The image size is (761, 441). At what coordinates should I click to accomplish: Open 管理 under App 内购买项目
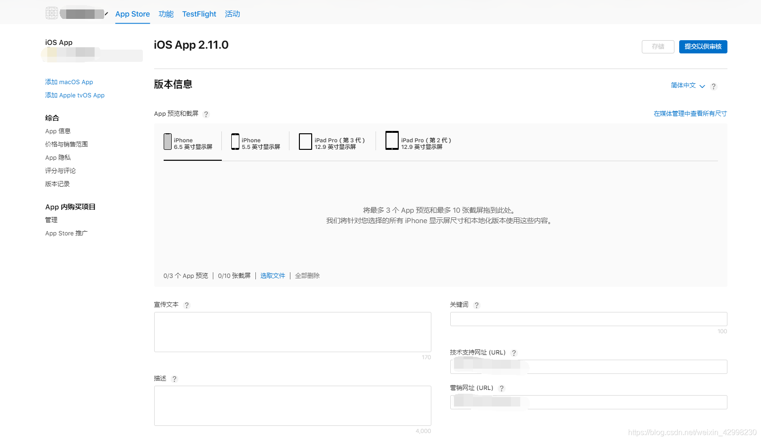51,220
